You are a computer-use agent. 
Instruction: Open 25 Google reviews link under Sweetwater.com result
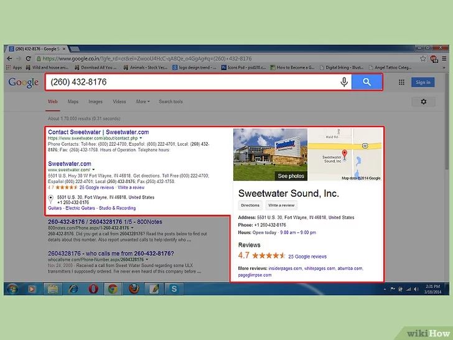(x=97, y=187)
